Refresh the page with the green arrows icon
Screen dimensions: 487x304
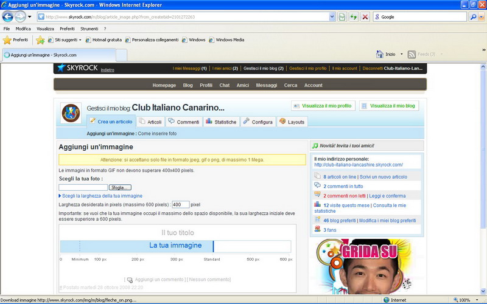click(x=354, y=17)
